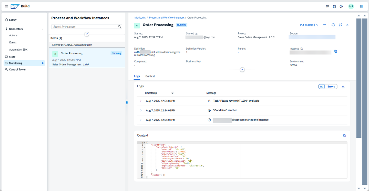
Task: Click the outer vertical scrollbar thumb
Action: pos(365,101)
